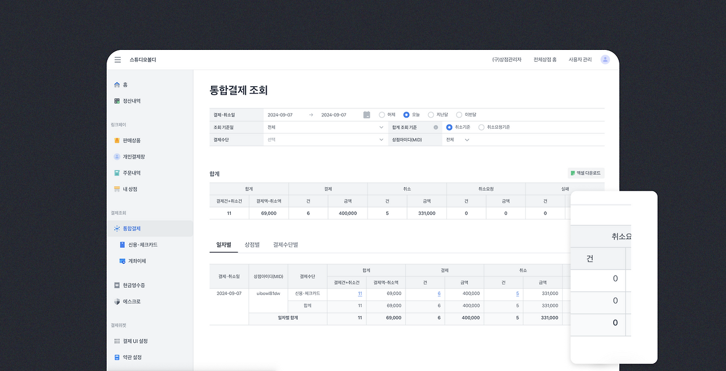This screenshot has width=726, height=371.
Task: Open 판매상품 label in sidebar
Action: (x=132, y=140)
